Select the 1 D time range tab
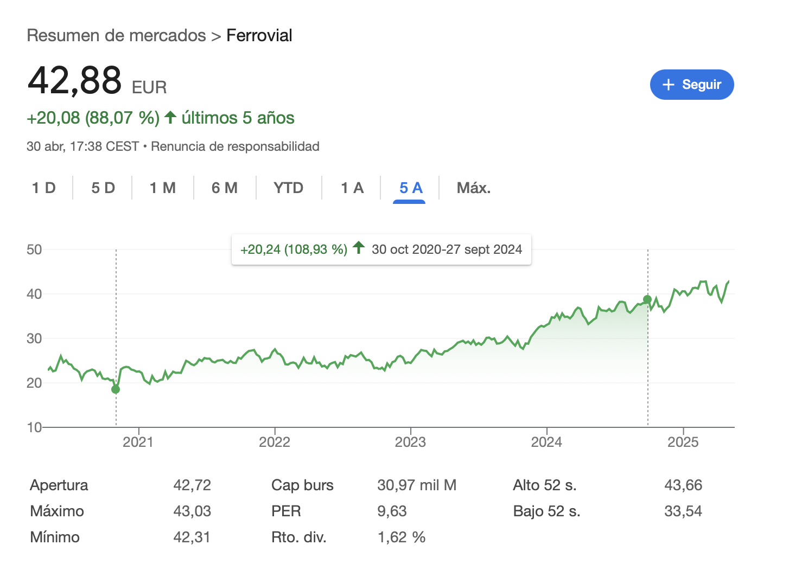Image resolution: width=789 pixels, height=564 pixels. [x=44, y=188]
